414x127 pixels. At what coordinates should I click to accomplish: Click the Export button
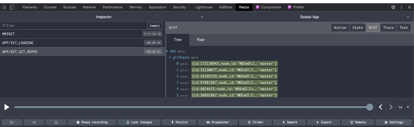point(324,122)
